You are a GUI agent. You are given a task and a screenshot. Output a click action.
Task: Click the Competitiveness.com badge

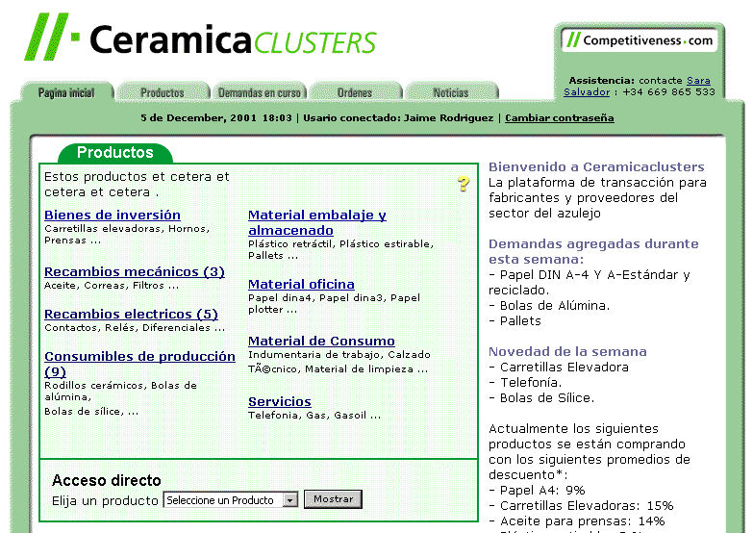639,40
